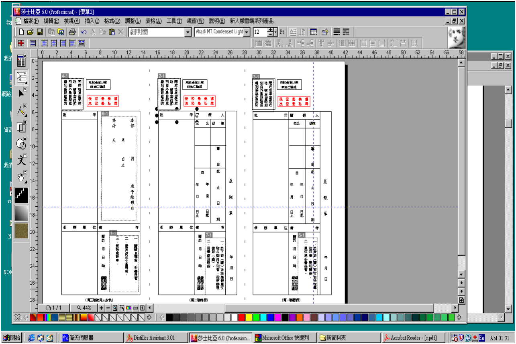Viewport: 516px width, 344px height.
Task: Increase font size with the stepper
Action: click(271, 31)
